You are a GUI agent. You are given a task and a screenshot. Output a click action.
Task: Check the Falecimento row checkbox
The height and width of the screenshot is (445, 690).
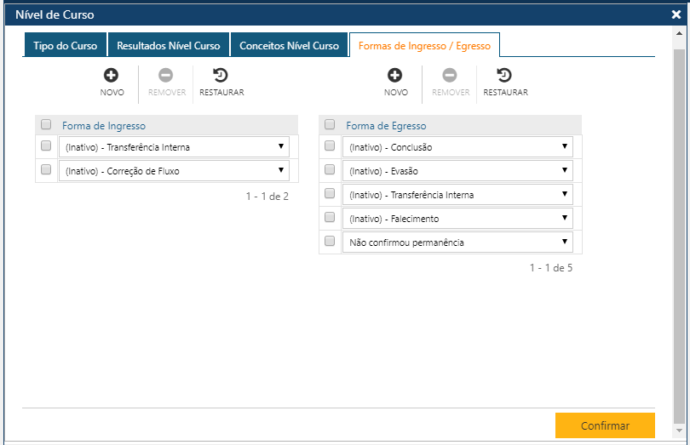pyautogui.click(x=330, y=218)
